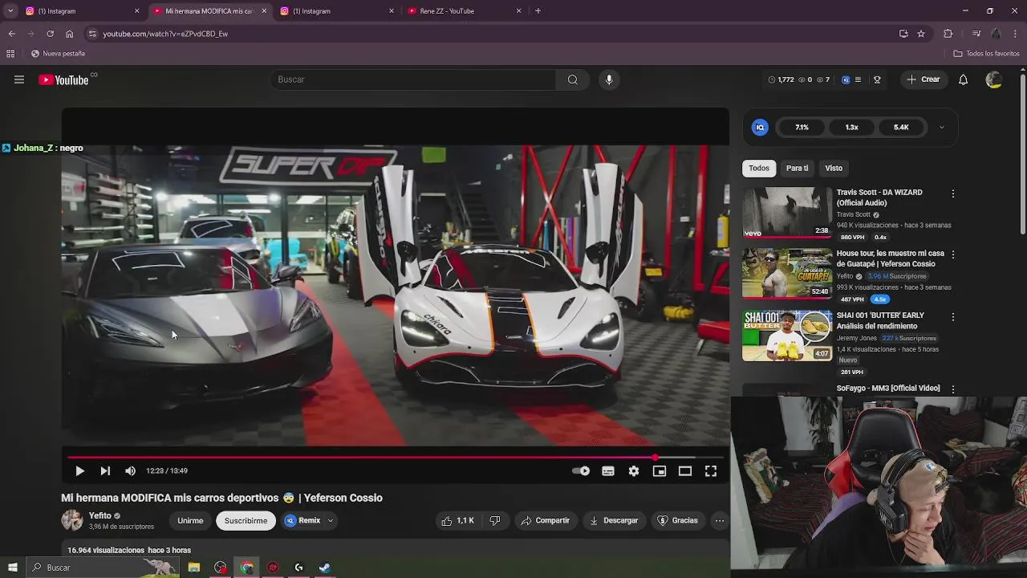Screen dimensions: 1027x578
Task: Open options for SoFaygo MM3 video
Action: [x=952, y=389]
